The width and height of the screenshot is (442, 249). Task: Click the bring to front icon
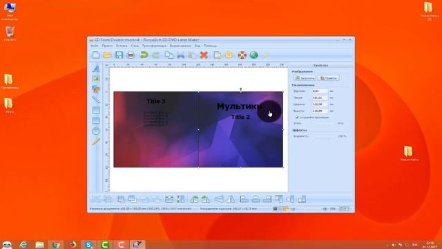pos(121,199)
